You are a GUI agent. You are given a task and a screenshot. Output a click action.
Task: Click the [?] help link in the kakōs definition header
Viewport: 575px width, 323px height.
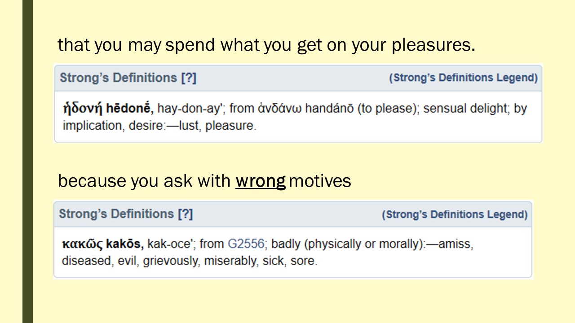(185, 214)
